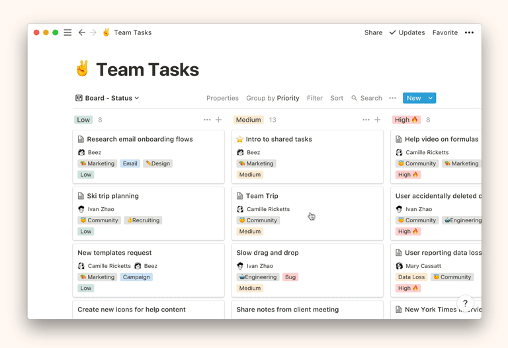Image resolution: width=508 pixels, height=348 pixels.
Task: Open the sidebar hamburger menu
Action: (x=67, y=32)
